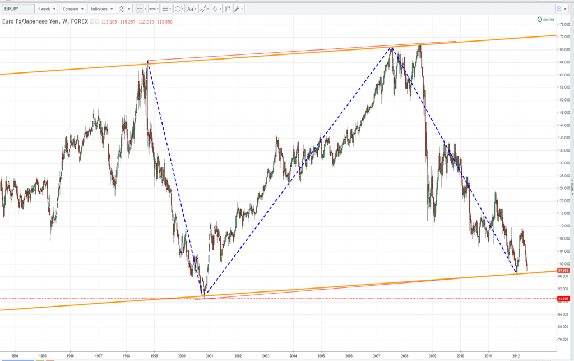The width and height of the screenshot is (574, 361).
Task: Select the down arrow marker tool
Action: (x=215, y=9)
